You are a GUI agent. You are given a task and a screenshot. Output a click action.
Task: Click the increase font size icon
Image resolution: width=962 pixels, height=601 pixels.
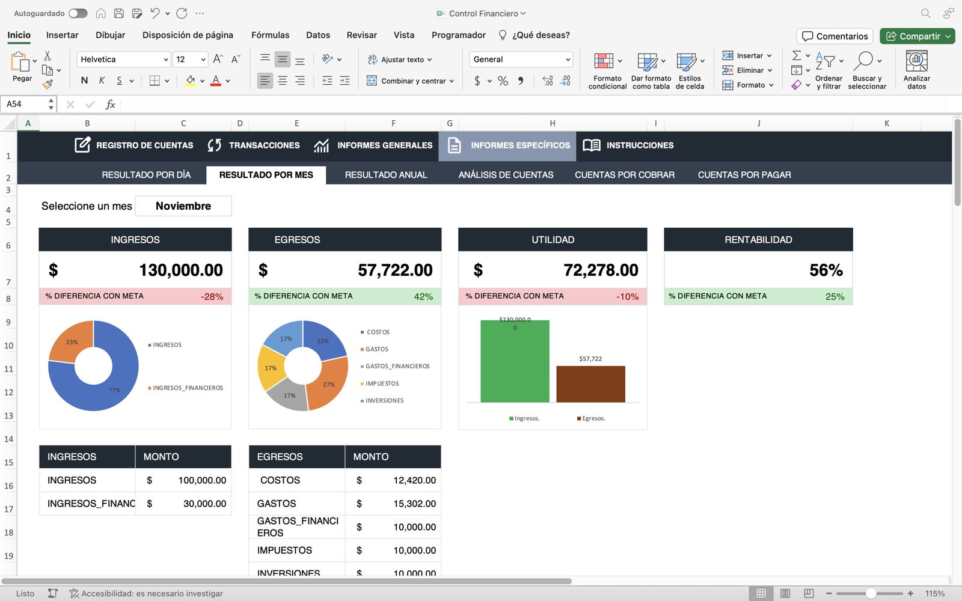(218, 59)
